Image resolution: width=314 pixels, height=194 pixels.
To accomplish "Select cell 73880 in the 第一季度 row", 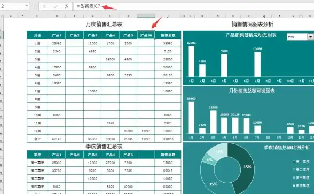I will click(x=168, y=163).
